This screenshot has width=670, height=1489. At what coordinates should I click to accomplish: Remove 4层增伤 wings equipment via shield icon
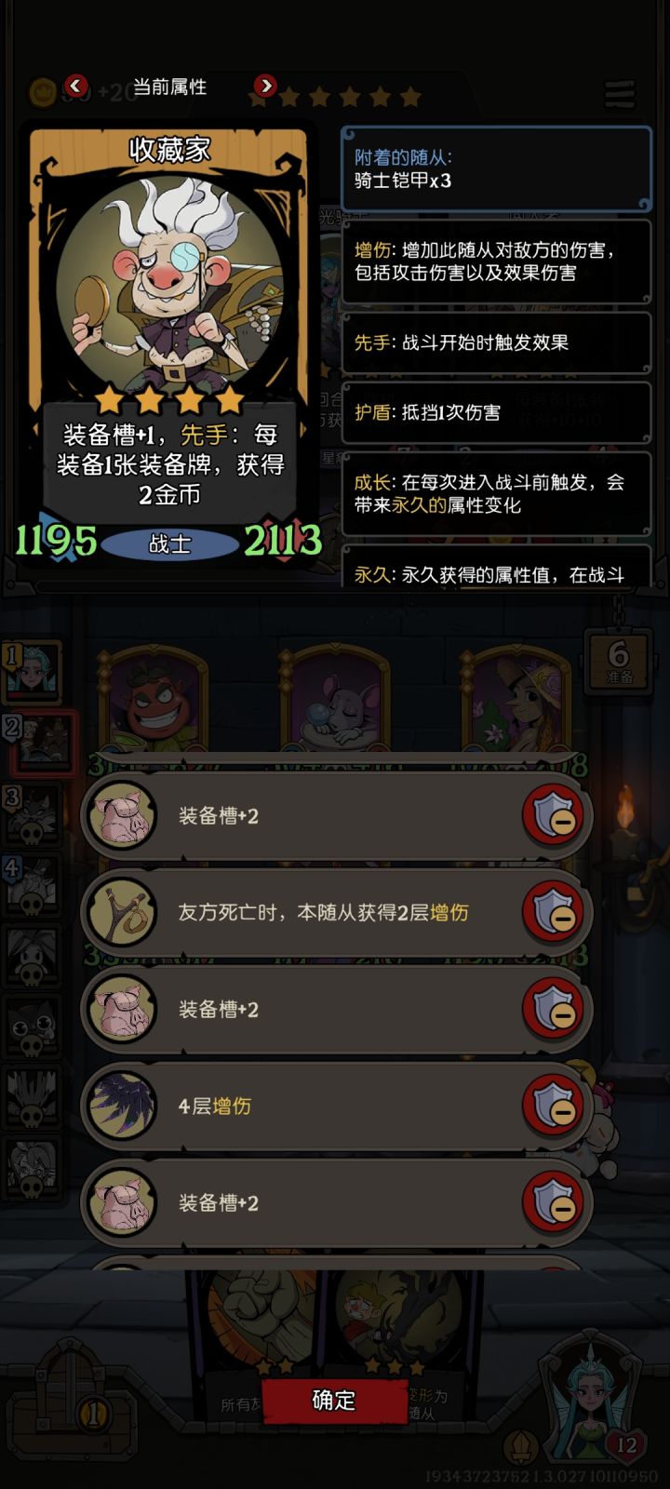coord(557,1107)
